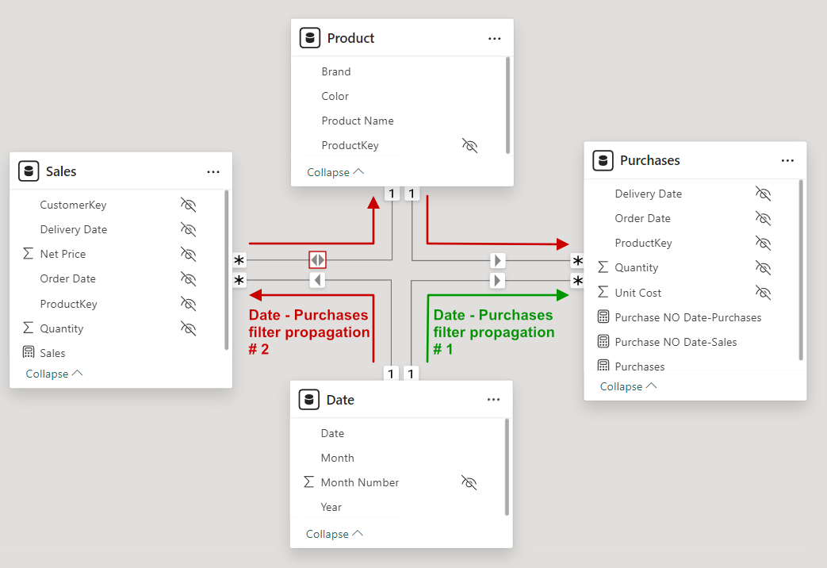Click the Date-Sales relationship left filter arrow
The height and width of the screenshot is (568, 827).
317,280
